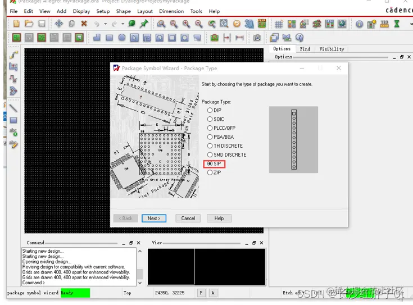Open the Edit menu
This screenshot has height=305, width=413.
click(29, 11)
